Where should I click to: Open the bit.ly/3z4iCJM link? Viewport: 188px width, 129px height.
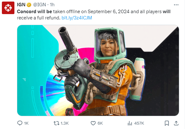(77, 18)
